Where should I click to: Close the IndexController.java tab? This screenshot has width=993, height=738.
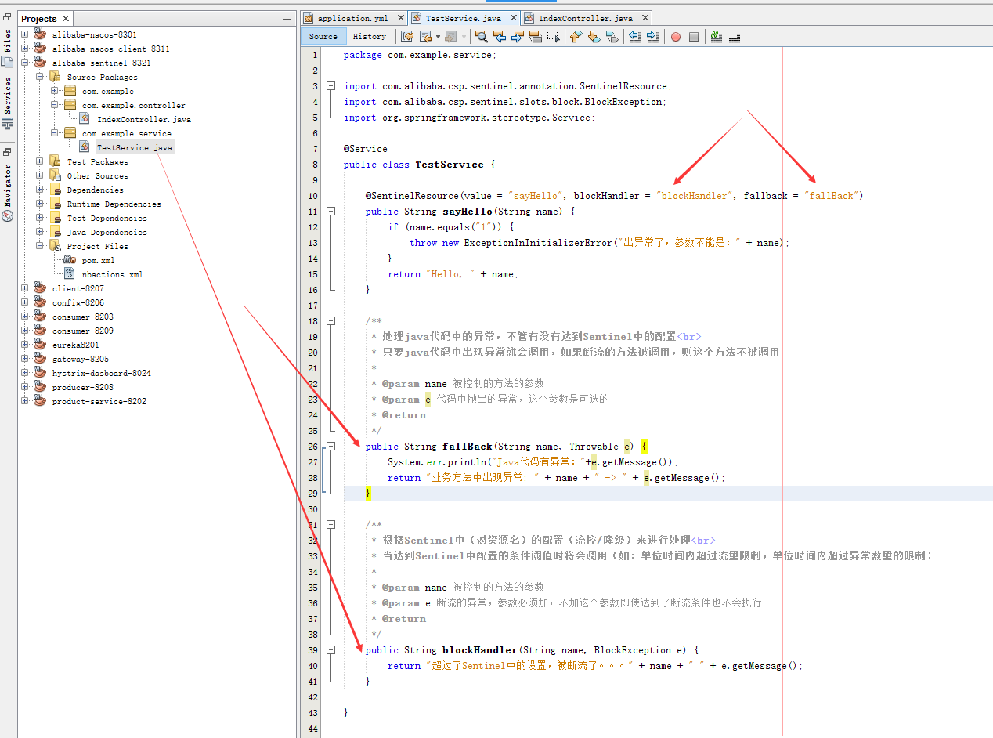644,18
